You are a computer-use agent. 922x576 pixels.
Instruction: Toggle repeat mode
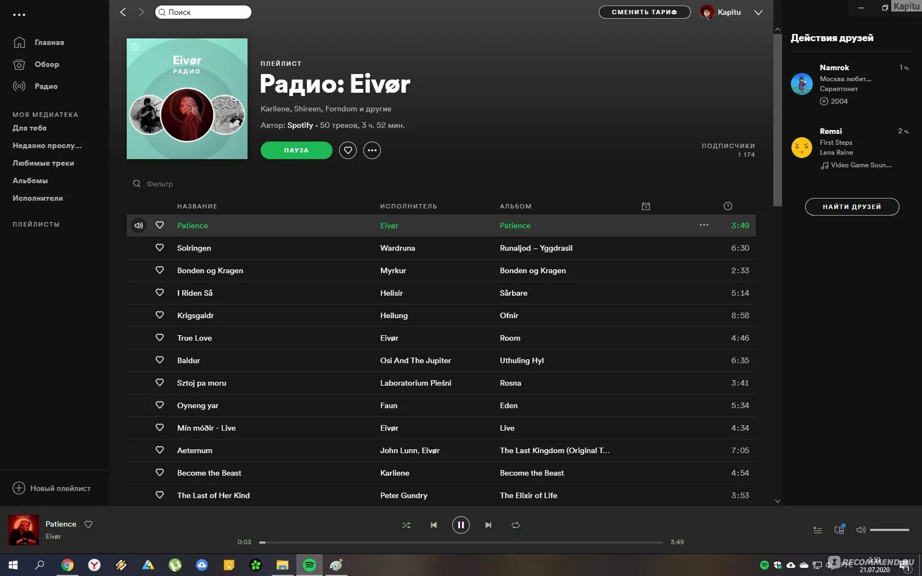pos(515,525)
